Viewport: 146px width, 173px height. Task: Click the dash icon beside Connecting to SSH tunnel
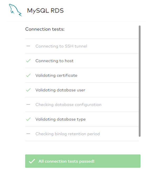28,46
